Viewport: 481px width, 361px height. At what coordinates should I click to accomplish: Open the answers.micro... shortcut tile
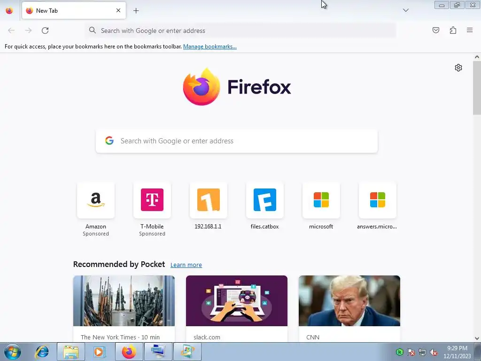click(x=378, y=200)
